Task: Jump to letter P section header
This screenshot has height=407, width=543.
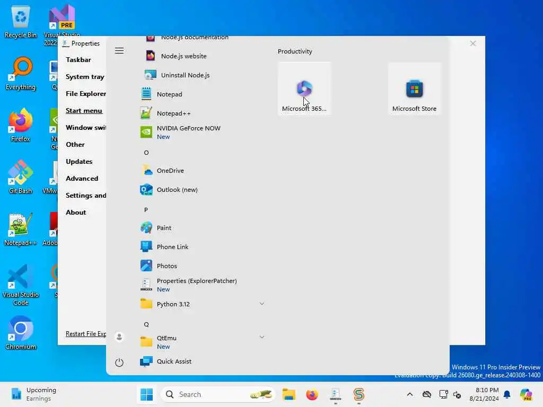Action: point(146,210)
